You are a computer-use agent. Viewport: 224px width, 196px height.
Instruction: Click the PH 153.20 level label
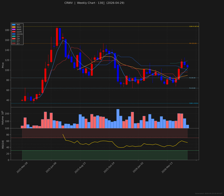click(193, 44)
